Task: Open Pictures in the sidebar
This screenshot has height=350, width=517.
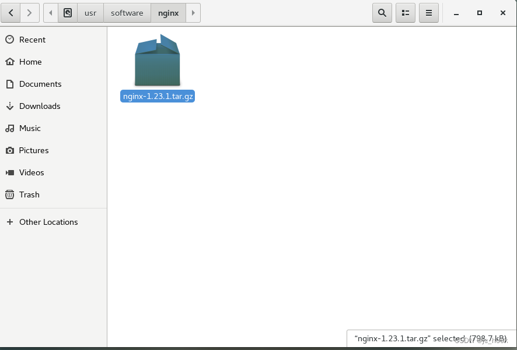Action: (x=54, y=150)
